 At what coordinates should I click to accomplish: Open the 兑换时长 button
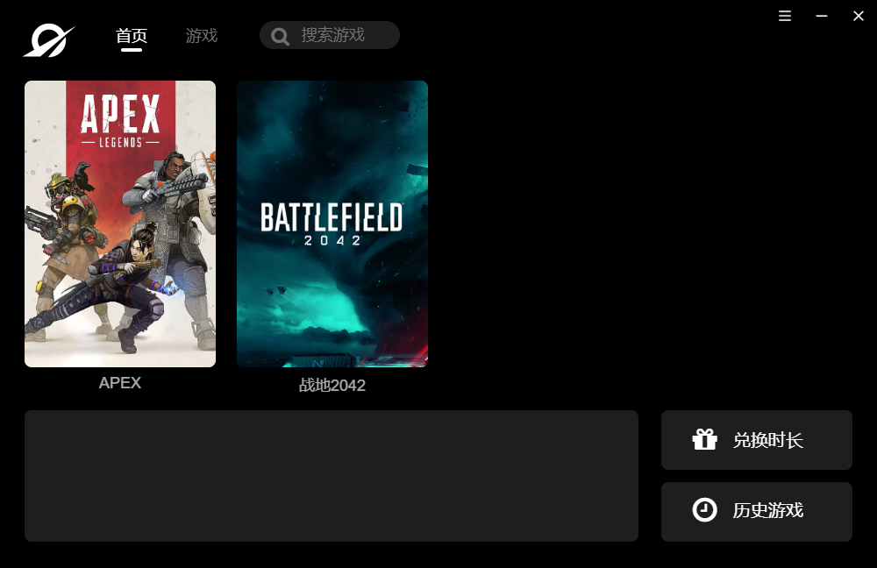[757, 440]
